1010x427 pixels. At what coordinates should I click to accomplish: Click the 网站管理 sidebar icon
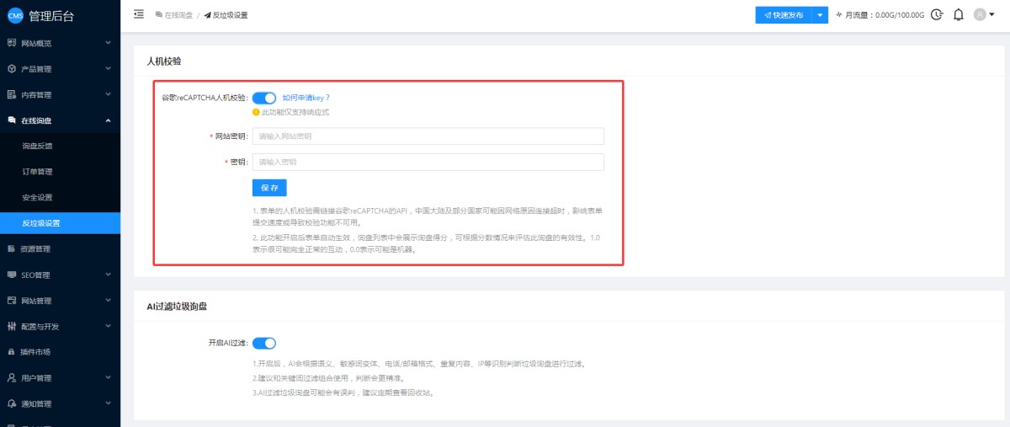(12, 301)
